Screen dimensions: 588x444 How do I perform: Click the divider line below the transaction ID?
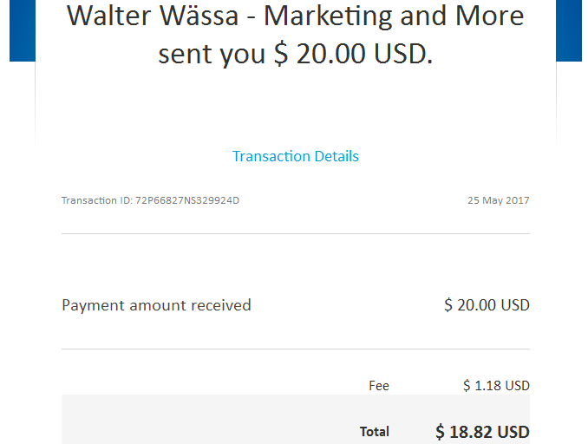coord(295,233)
